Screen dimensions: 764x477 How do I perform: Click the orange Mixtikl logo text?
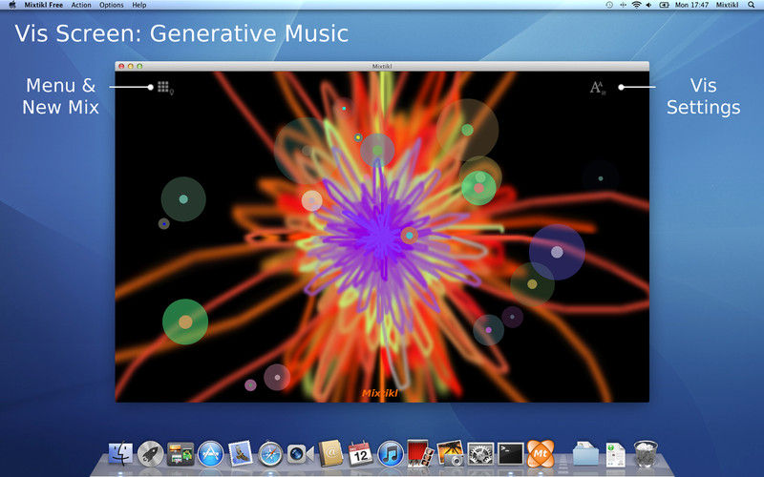(380, 393)
